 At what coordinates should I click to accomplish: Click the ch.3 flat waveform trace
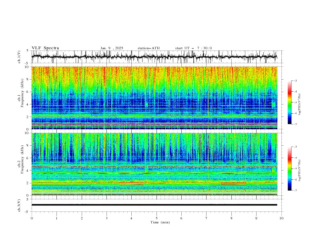tap(154, 205)
